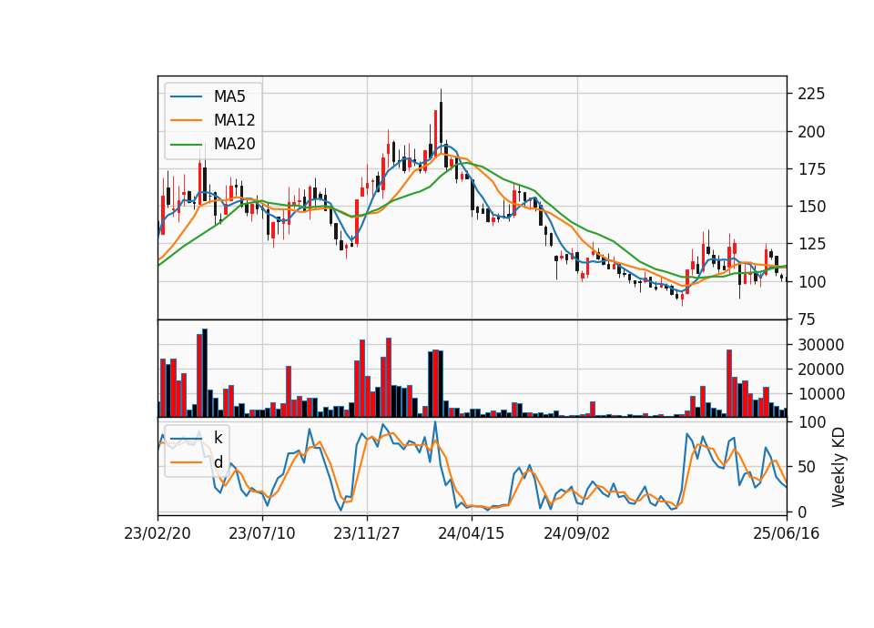Click the 30000 volume axis label
The height and width of the screenshot is (628, 874).
pyautogui.click(x=820, y=344)
